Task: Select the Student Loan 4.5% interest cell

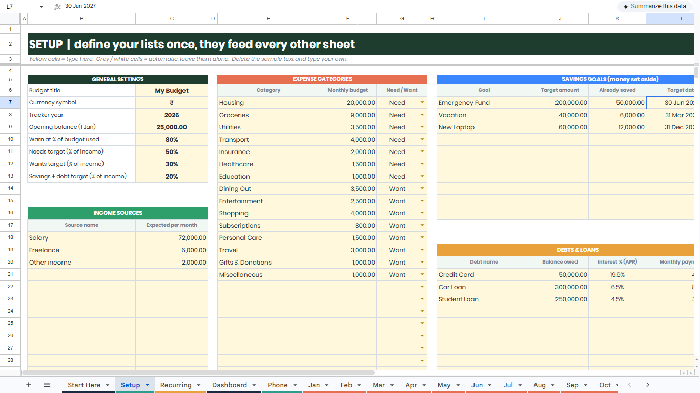Action: [x=617, y=299]
